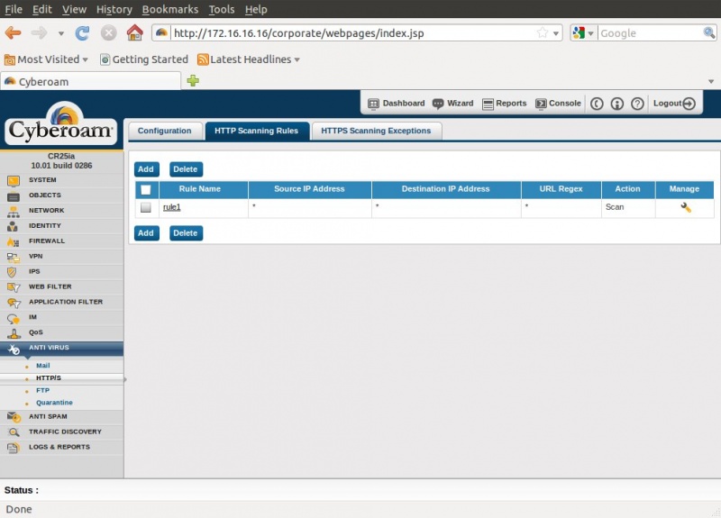Tick the select-all checkbox in table header
721x518 pixels.
[x=146, y=189]
